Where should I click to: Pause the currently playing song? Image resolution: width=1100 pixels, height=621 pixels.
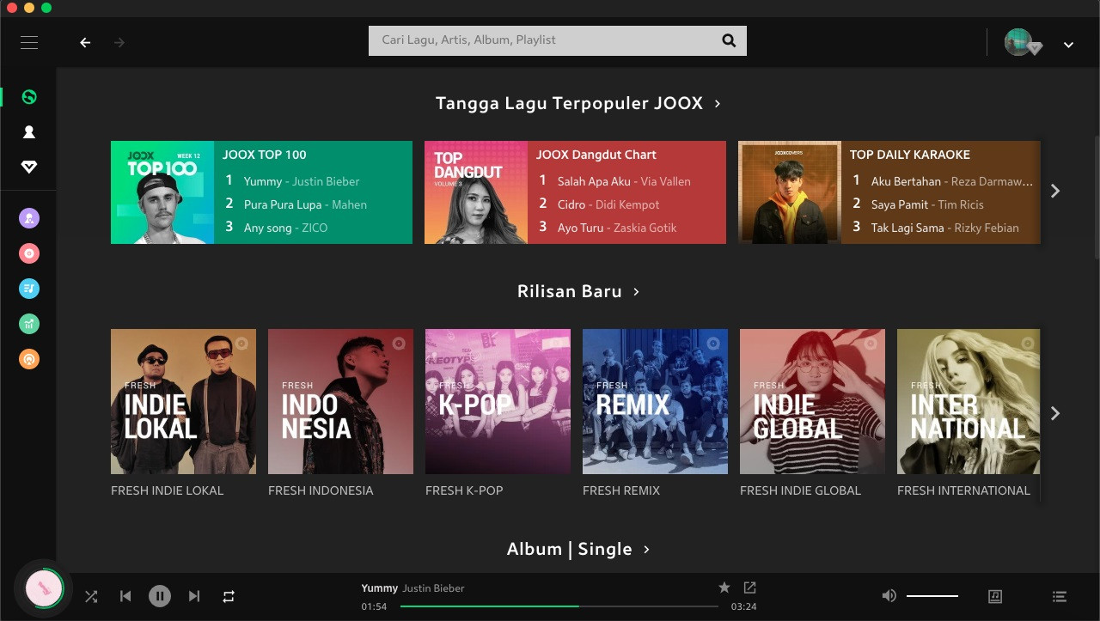click(160, 596)
